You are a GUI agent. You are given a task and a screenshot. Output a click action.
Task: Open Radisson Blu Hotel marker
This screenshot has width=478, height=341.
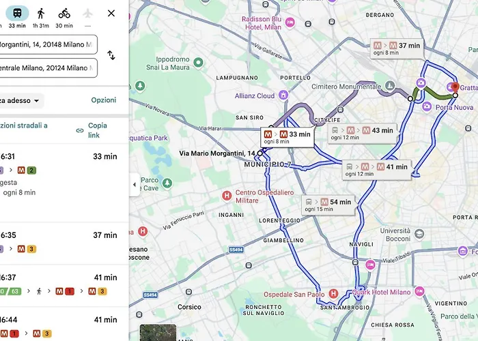pos(290,23)
